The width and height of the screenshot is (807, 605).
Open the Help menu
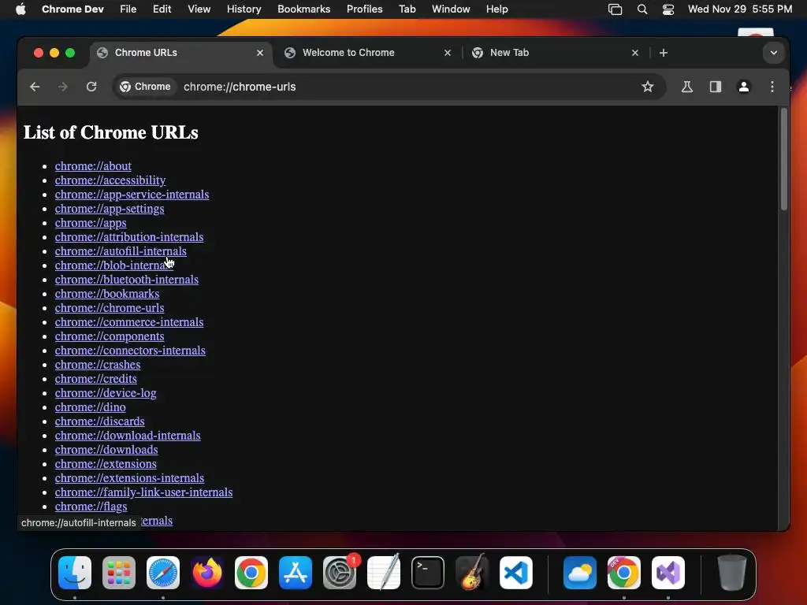click(x=496, y=9)
